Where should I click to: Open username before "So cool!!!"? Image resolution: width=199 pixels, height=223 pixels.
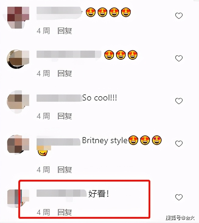click(x=59, y=98)
